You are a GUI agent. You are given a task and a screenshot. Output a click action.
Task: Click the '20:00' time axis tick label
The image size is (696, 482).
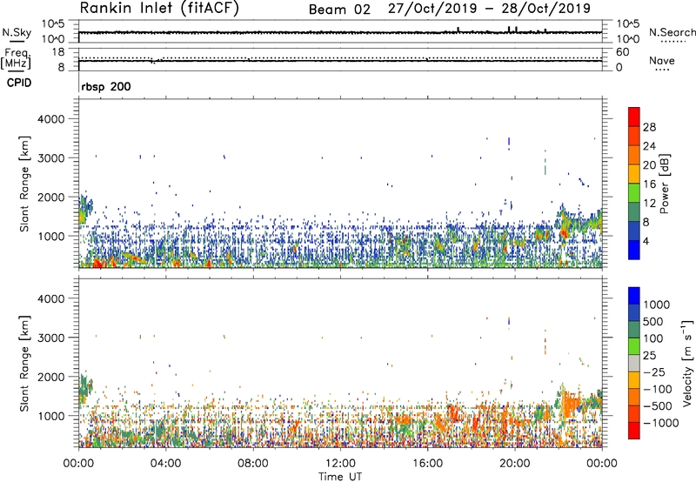[x=514, y=464]
